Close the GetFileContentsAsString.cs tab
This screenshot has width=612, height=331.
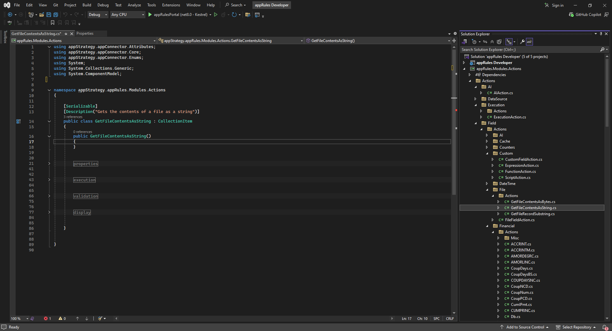click(72, 34)
